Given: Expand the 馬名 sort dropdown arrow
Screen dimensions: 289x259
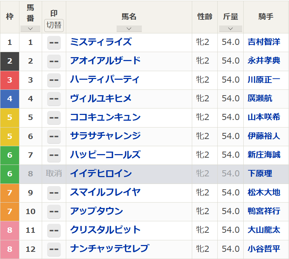Looking at the screenshot, I should tap(129, 29).
